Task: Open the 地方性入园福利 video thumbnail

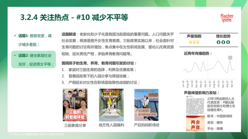Action: pyautogui.click(x=111, y=105)
